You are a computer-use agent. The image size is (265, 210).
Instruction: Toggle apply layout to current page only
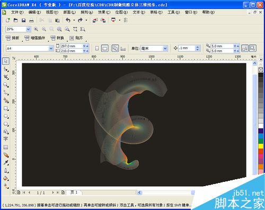coord(123,49)
